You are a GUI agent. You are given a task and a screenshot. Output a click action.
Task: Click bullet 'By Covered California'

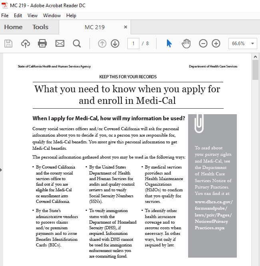coord(56,184)
